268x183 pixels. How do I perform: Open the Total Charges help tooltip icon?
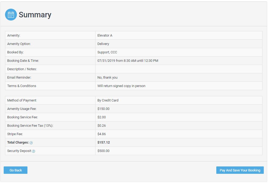tap(31, 143)
